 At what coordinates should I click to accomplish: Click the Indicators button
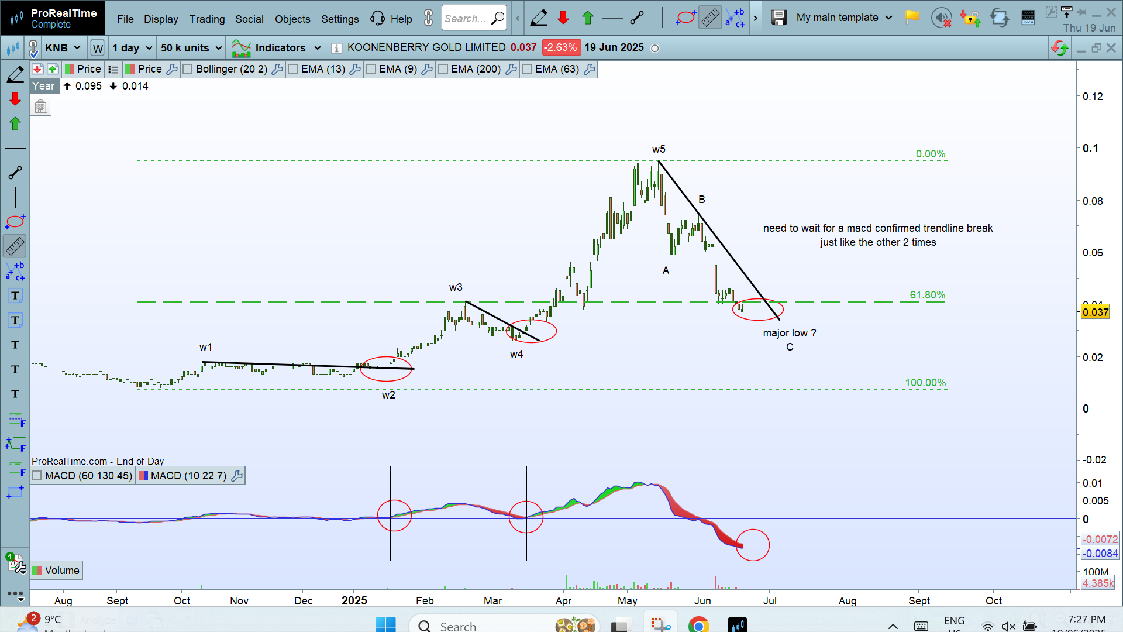click(268, 48)
